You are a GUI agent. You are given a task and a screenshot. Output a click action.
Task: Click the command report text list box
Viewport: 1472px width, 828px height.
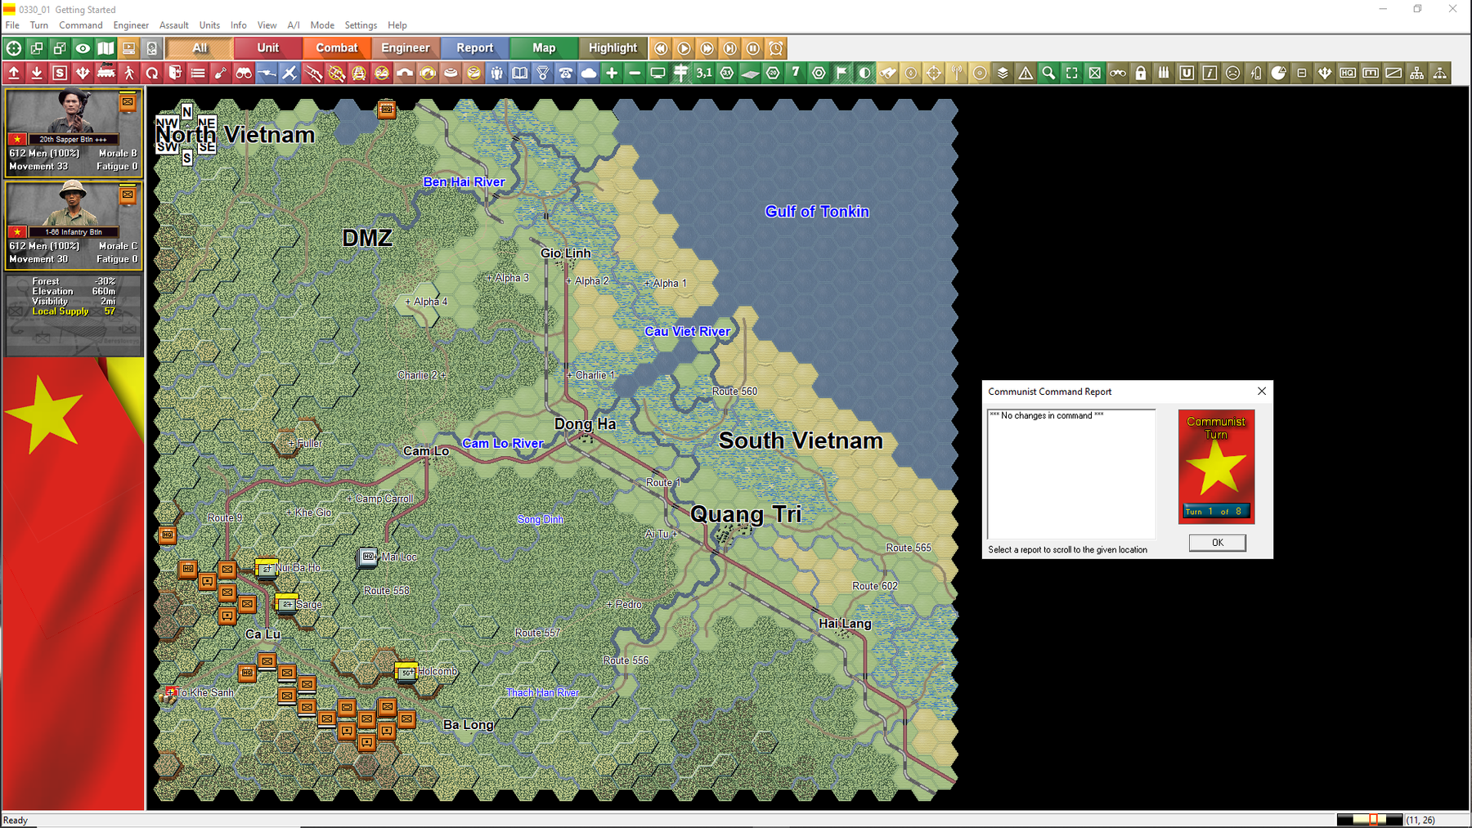point(1071,474)
